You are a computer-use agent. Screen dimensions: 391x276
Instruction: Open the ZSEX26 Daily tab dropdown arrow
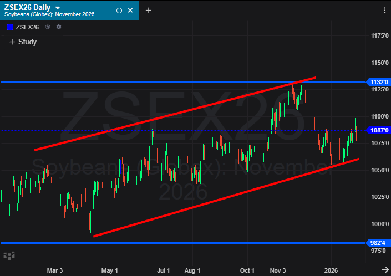pyautogui.click(x=58, y=8)
